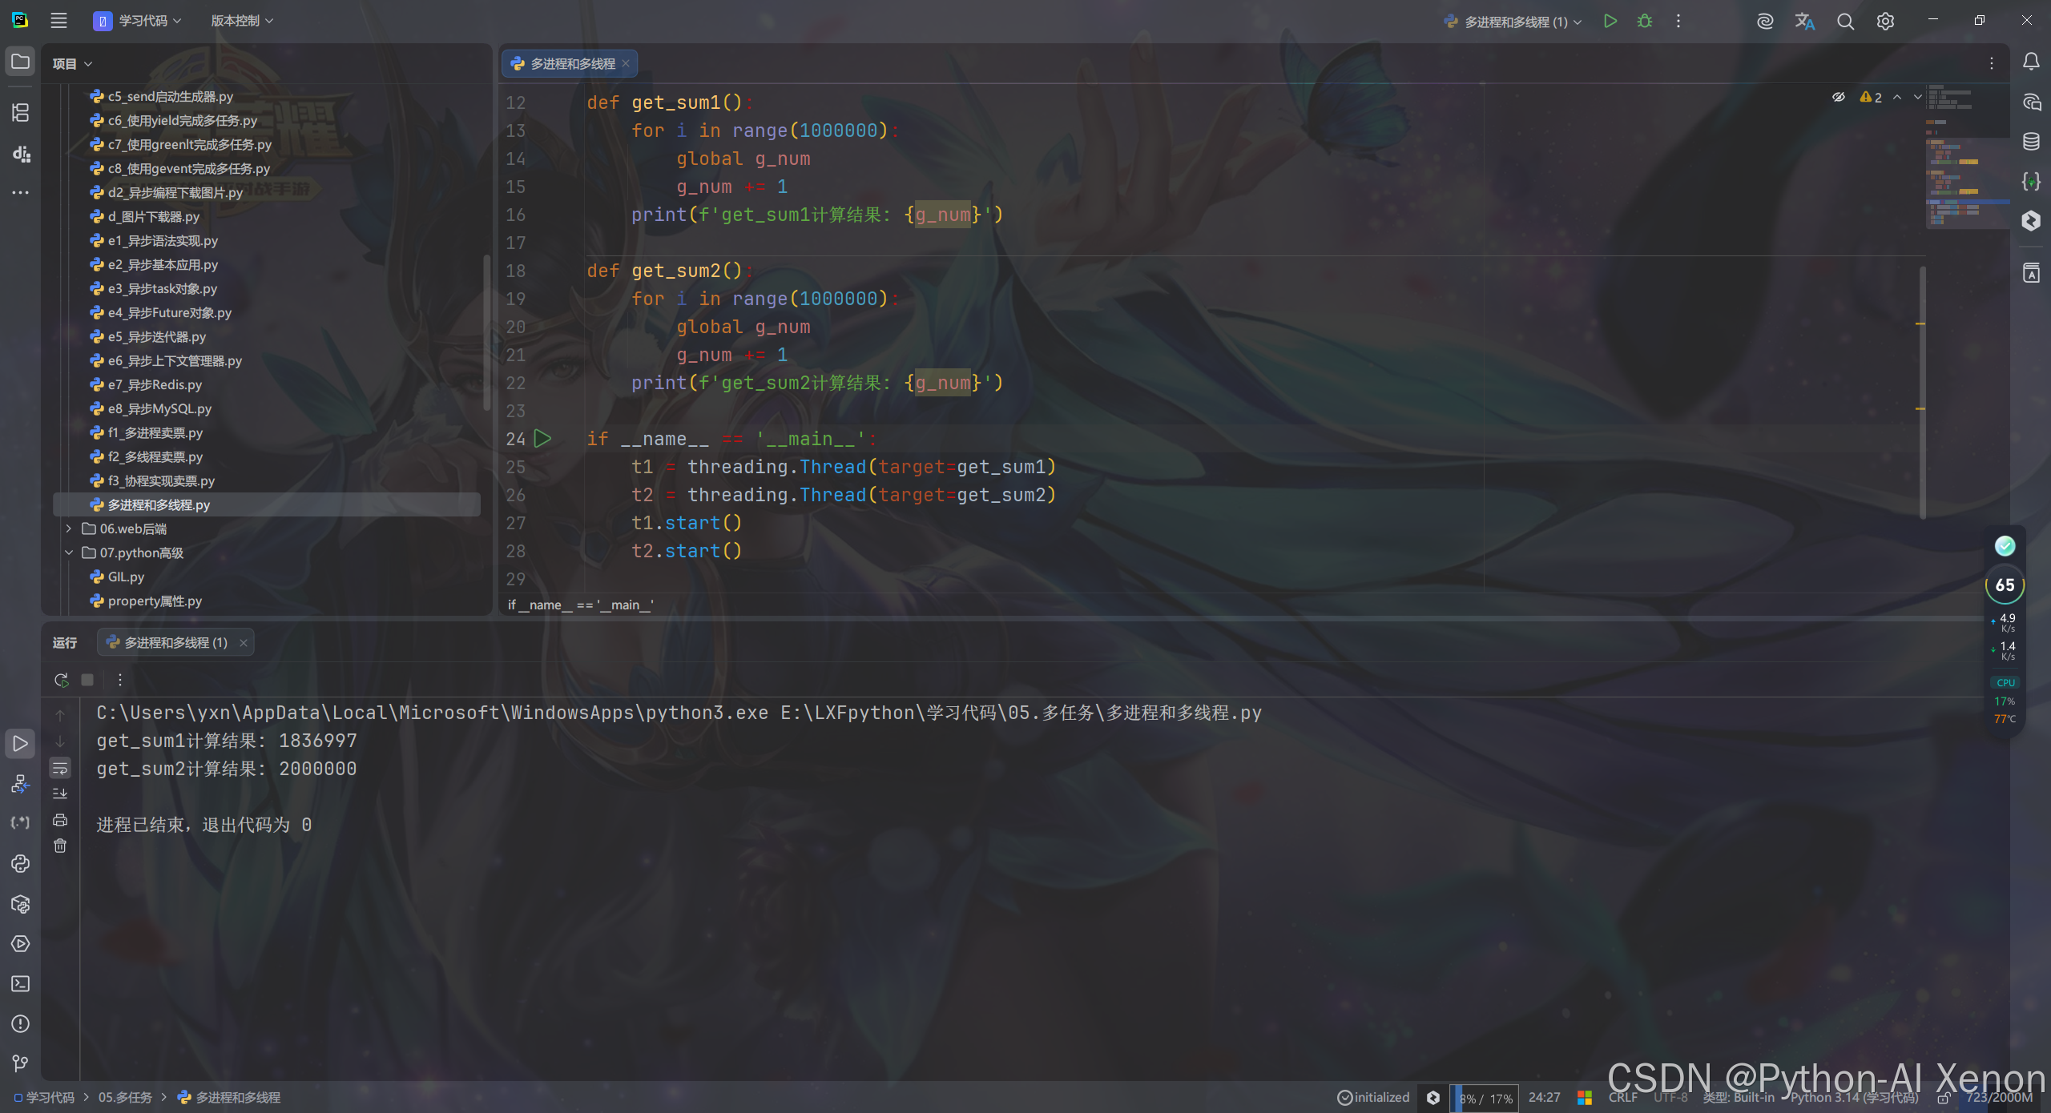
Task: Print the console output
Action: [60, 820]
